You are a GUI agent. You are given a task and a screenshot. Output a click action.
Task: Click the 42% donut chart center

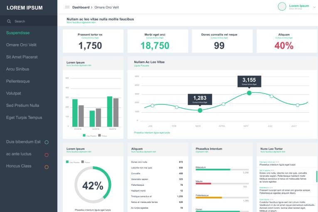[93, 185]
